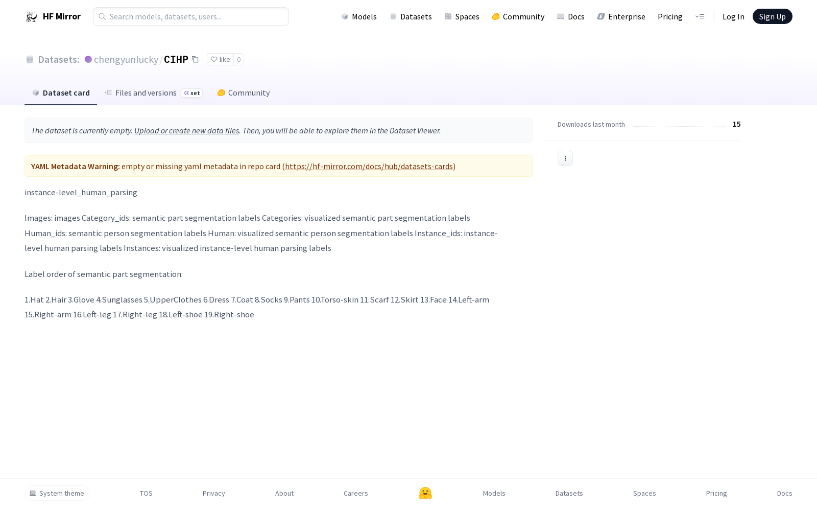The width and height of the screenshot is (817, 511).
Task: Click Upload or create new data files link
Action: click(x=186, y=130)
